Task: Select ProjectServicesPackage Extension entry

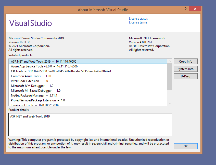Action: 88,100
